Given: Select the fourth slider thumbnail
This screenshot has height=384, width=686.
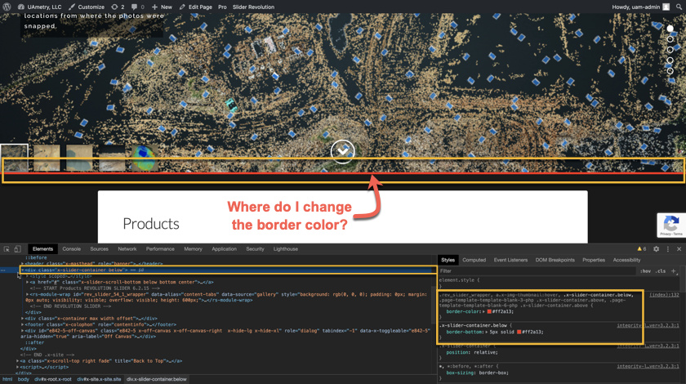Looking at the screenshot, I should (x=112, y=158).
